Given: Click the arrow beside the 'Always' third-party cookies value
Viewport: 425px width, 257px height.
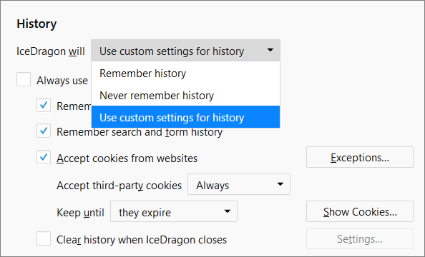Looking at the screenshot, I should (x=280, y=184).
